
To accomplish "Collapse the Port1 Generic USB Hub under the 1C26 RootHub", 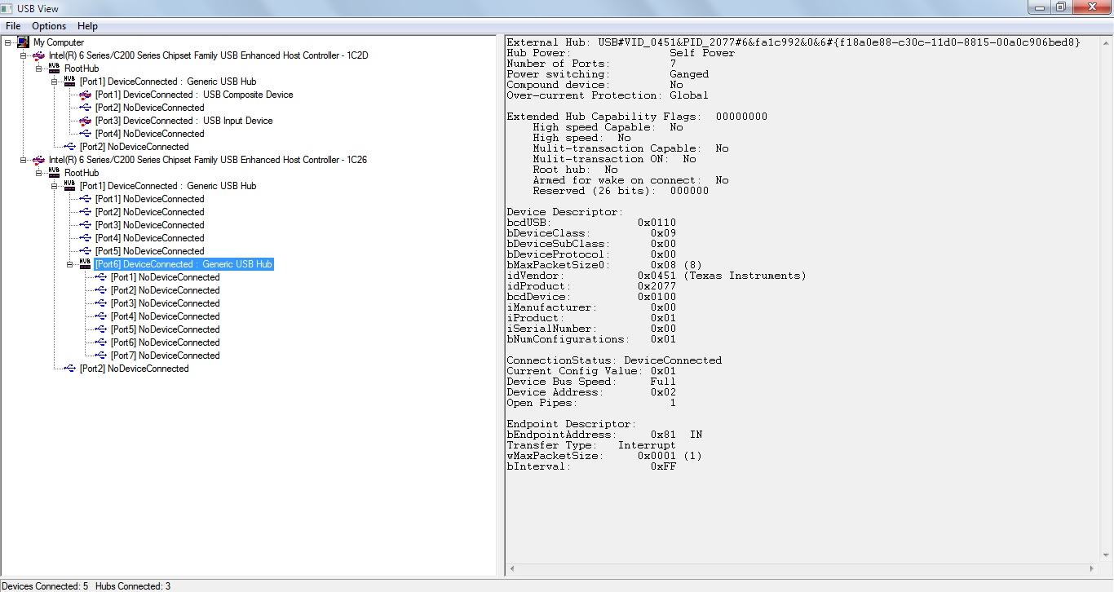I will pos(55,186).
